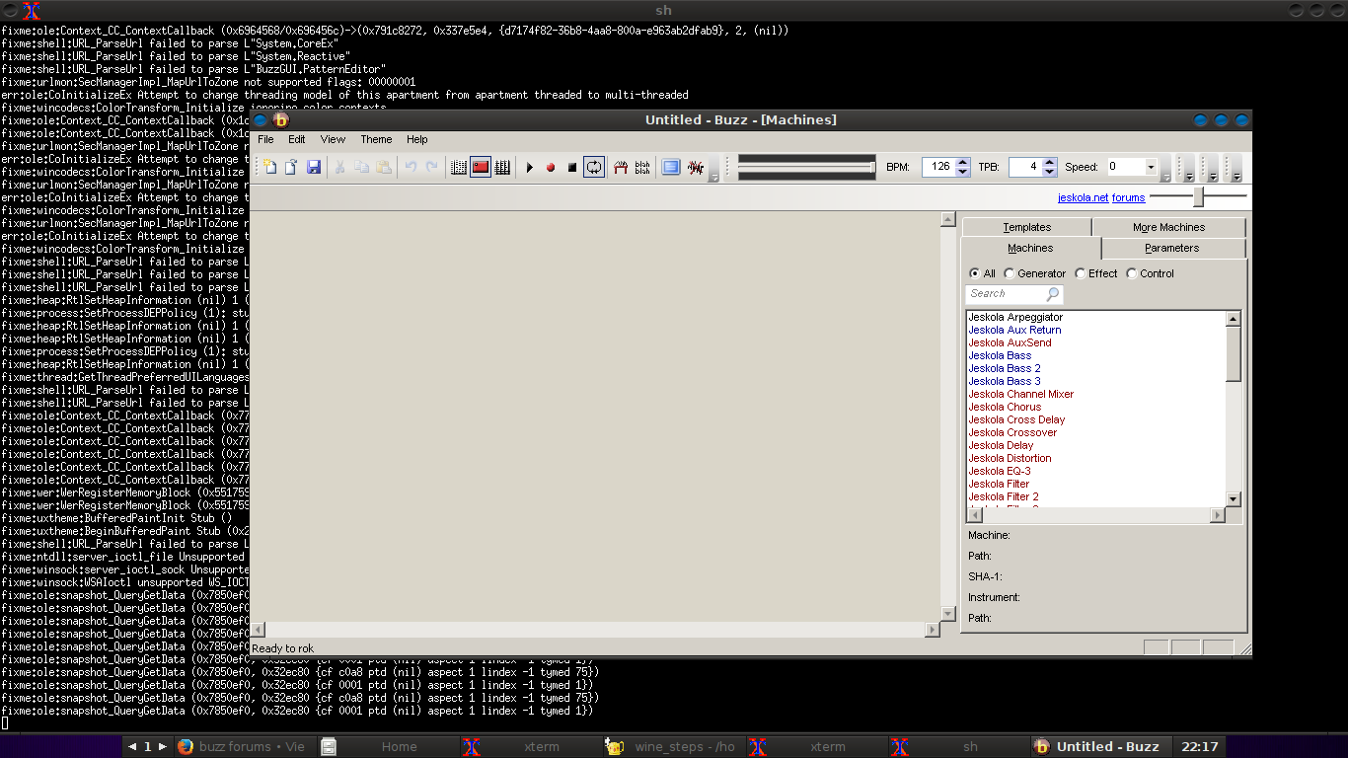The width and height of the screenshot is (1348, 758).
Task: Switch to sh terminal in taskbar
Action: [x=959, y=746]
